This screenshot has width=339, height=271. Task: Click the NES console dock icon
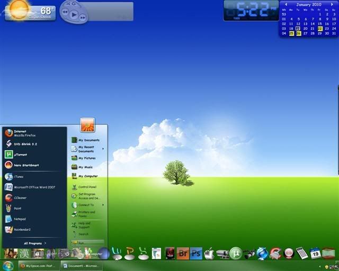tap(222, 254)
